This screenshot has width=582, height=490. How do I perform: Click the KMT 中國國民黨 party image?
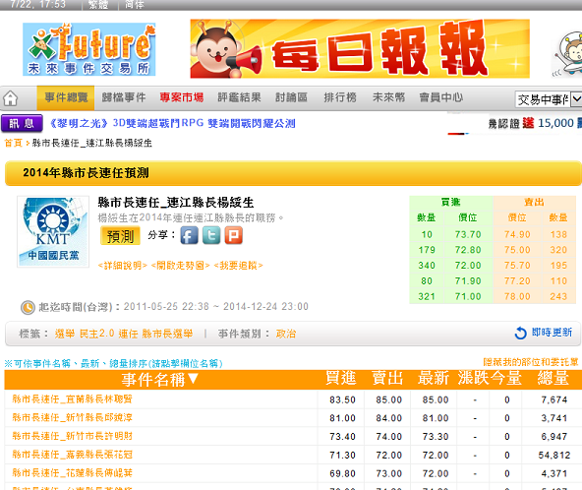[53, 231]
